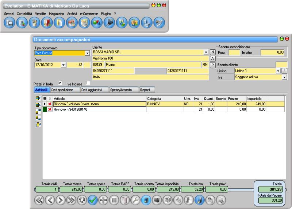
Task: Click the P button next to city
Action: 212,65
